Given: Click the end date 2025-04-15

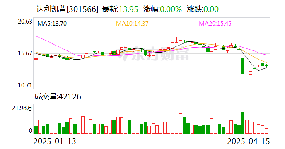Looking at the screenshot, I should point(249,142).
